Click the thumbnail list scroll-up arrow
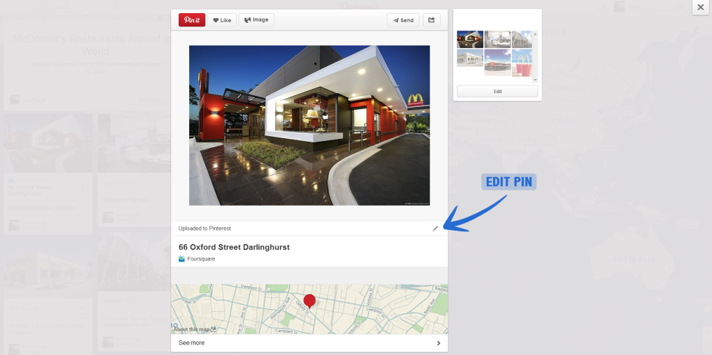Viewport: 712px width, 355px height. click(535, 33)
